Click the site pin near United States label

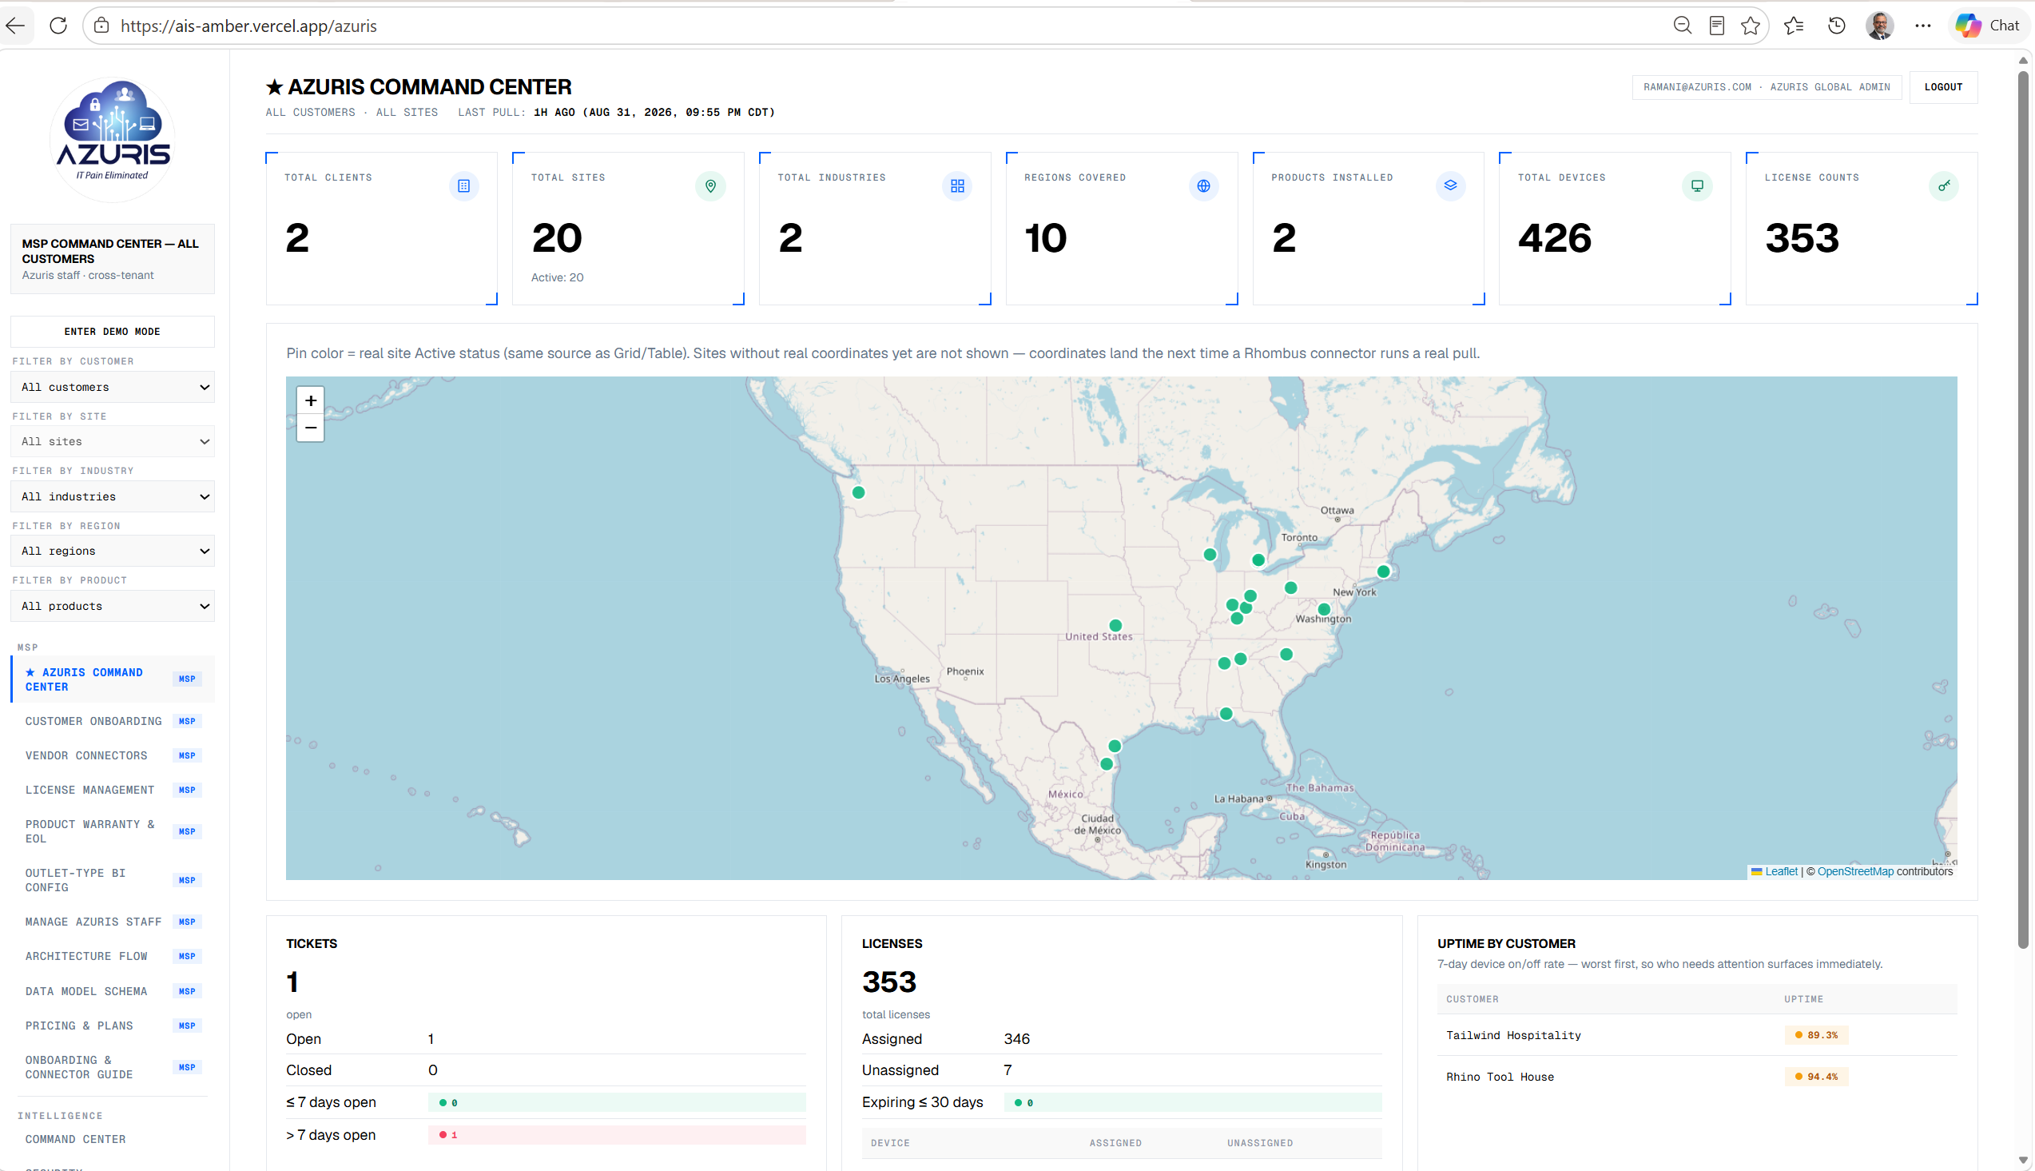coord(1115,626)
